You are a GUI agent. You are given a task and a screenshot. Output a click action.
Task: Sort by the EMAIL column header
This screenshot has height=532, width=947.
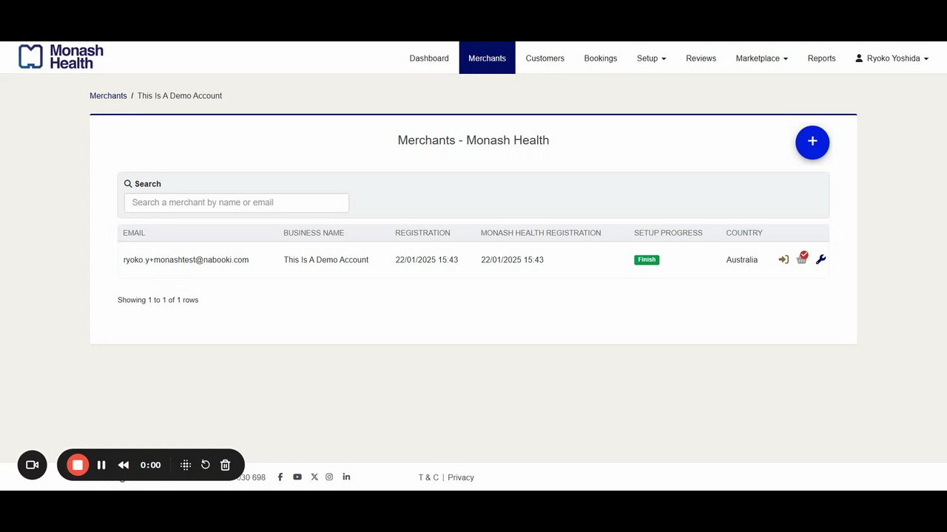click(x=134, y=233)
